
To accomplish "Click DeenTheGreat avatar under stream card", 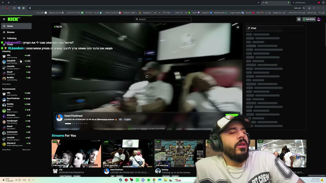I will pyautogui.click(x=106, y=171).
